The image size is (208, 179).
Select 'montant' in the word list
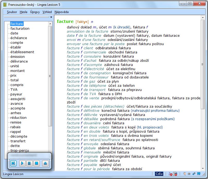point(18,71)
